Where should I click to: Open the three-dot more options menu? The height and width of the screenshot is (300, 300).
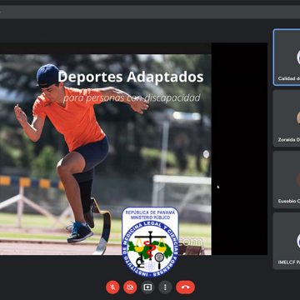(x=165, y=287)
